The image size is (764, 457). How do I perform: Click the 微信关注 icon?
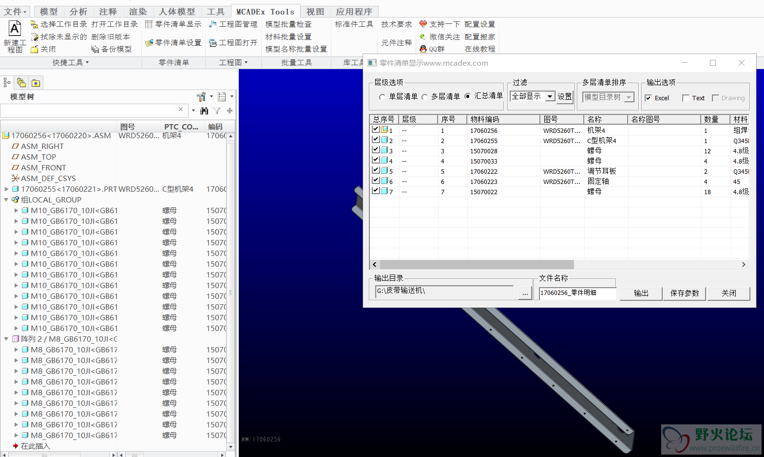coord(423,37)
